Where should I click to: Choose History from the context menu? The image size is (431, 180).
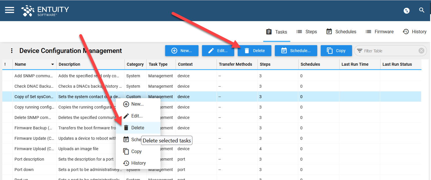(138, 163)
